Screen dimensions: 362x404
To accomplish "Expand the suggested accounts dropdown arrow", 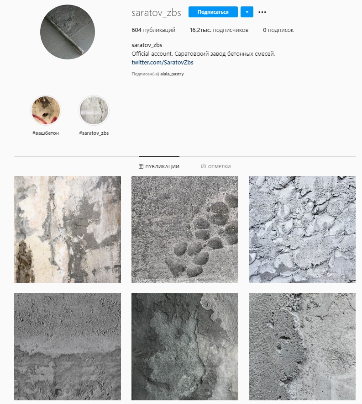I will pos(247,12).
